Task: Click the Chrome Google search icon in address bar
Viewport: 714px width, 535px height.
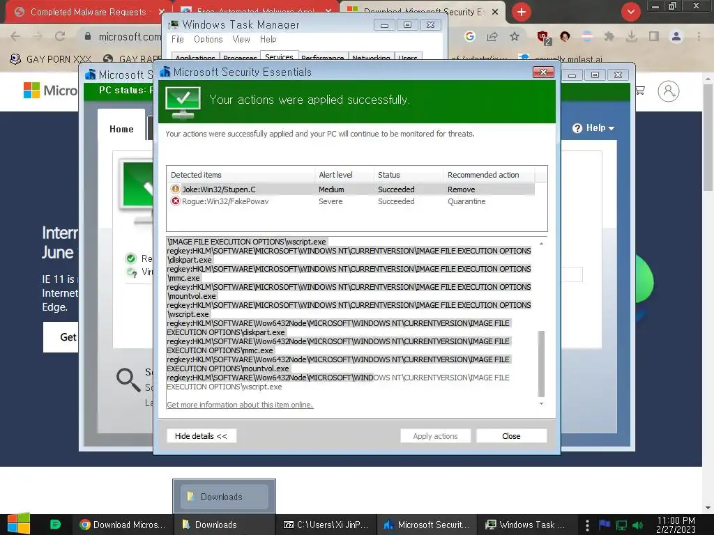Action: point(470,36)
